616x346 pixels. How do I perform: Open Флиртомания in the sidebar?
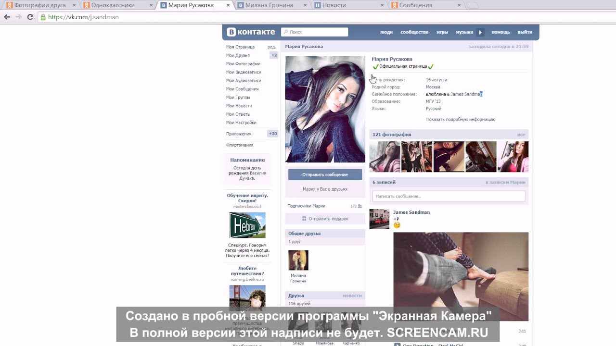click(240, 145)
